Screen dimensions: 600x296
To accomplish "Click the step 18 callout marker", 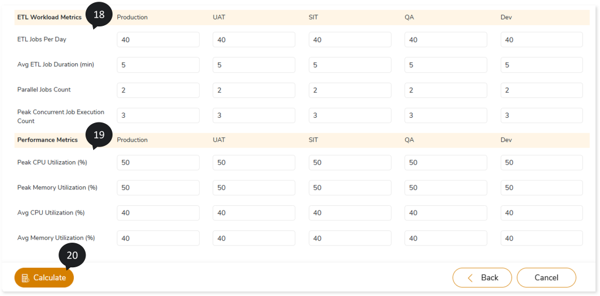I will pos(99,15).
